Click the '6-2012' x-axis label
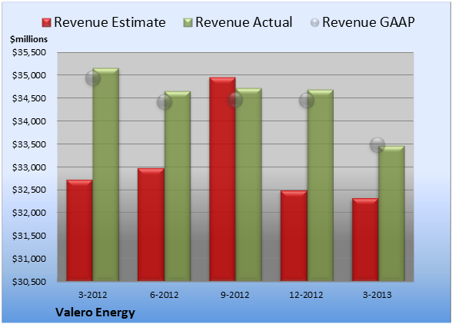 click(165, 295)
